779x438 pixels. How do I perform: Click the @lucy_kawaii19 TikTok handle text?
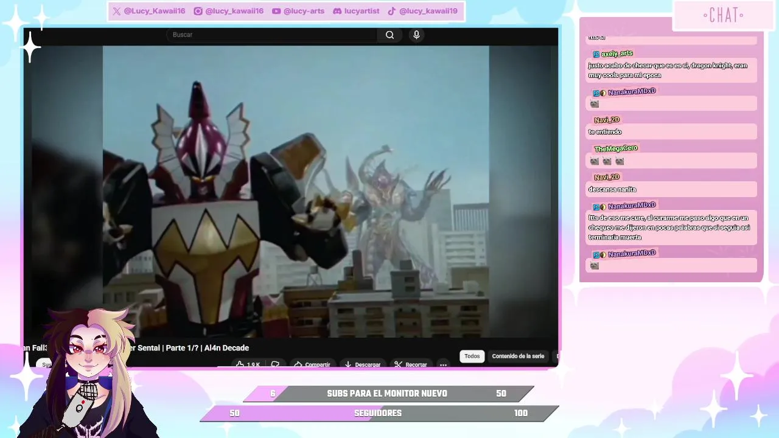coord(428,11)
